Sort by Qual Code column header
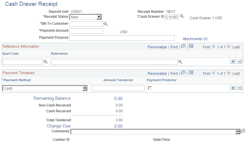The width and height of the screenshot is (246, 144). (x=10, y=54)
